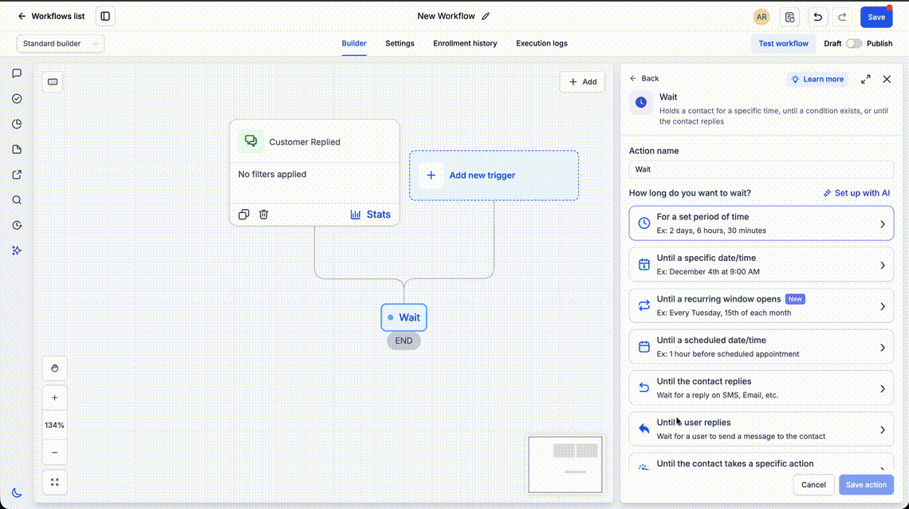Toggle dark mode moon icon
Image resolution: width=909 pixels, height=509 pixels.
tap(17, 493)
